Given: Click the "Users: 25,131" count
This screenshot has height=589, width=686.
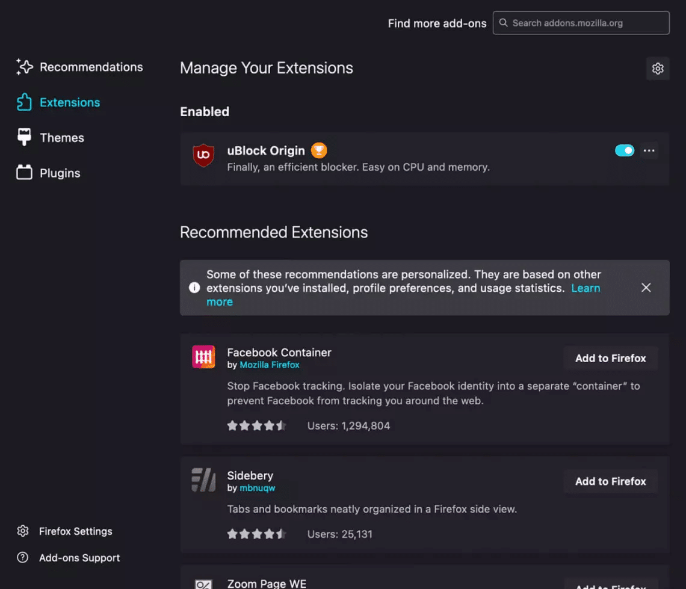Looking at the screenshot, I should (339, 534).
